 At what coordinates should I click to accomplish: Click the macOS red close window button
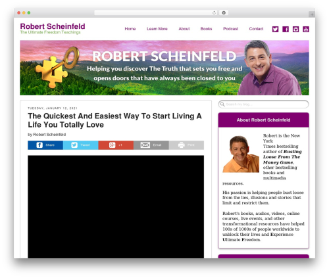click(19, 12)
